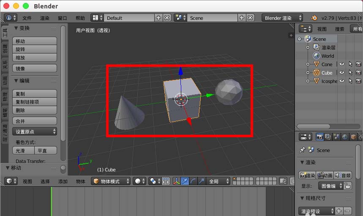The image size is (363, 216).
Task: Hide the Cone object via eye
Action: [x=342, y=64]
